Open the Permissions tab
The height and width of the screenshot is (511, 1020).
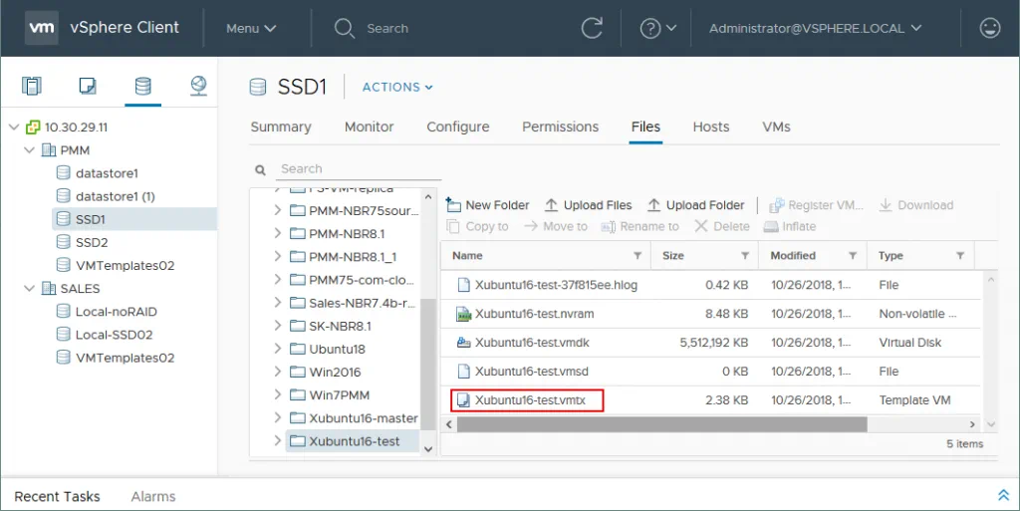[x=560, y=127]
